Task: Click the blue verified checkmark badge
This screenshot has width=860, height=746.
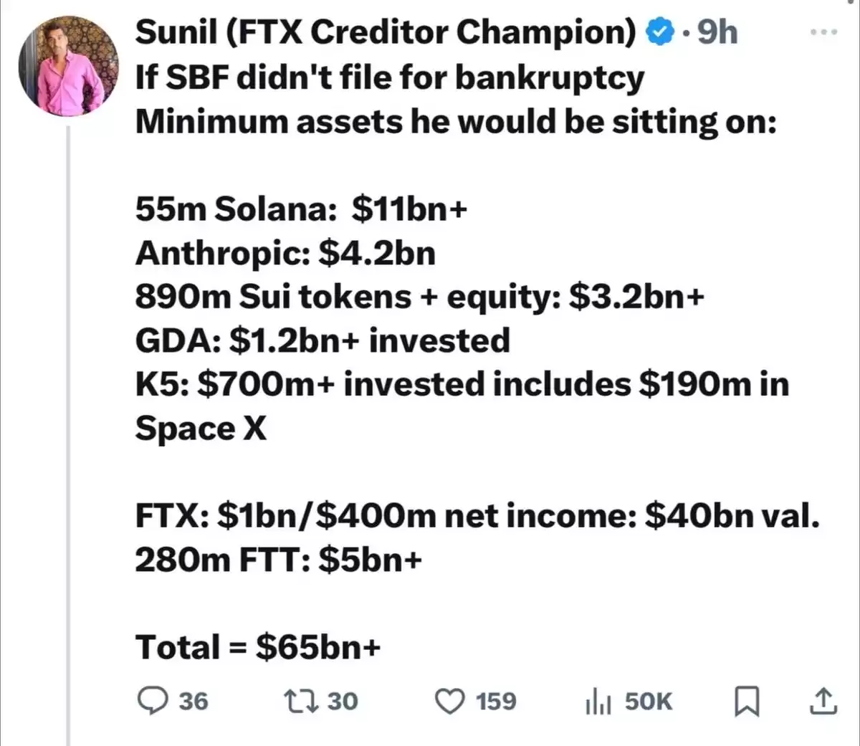Action: (x=660, y=32)
